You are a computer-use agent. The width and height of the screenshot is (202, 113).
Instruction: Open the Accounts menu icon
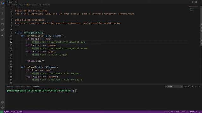(3, 102)
